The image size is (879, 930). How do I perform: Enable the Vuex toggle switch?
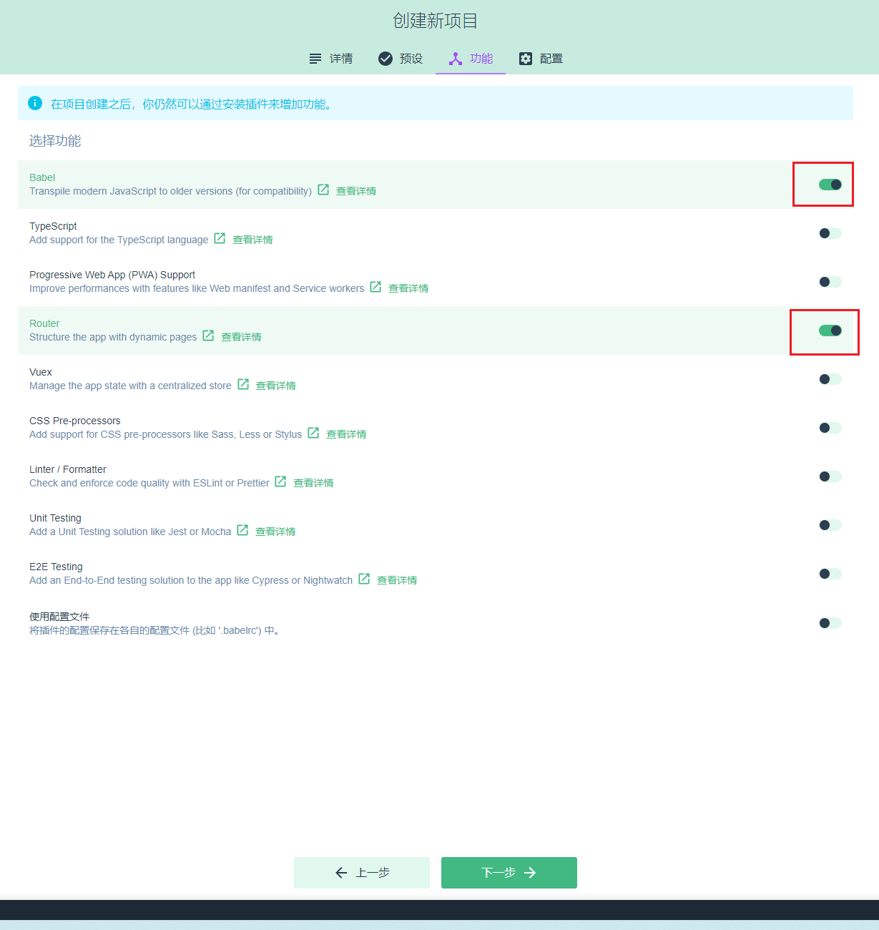tap(830, 379)
